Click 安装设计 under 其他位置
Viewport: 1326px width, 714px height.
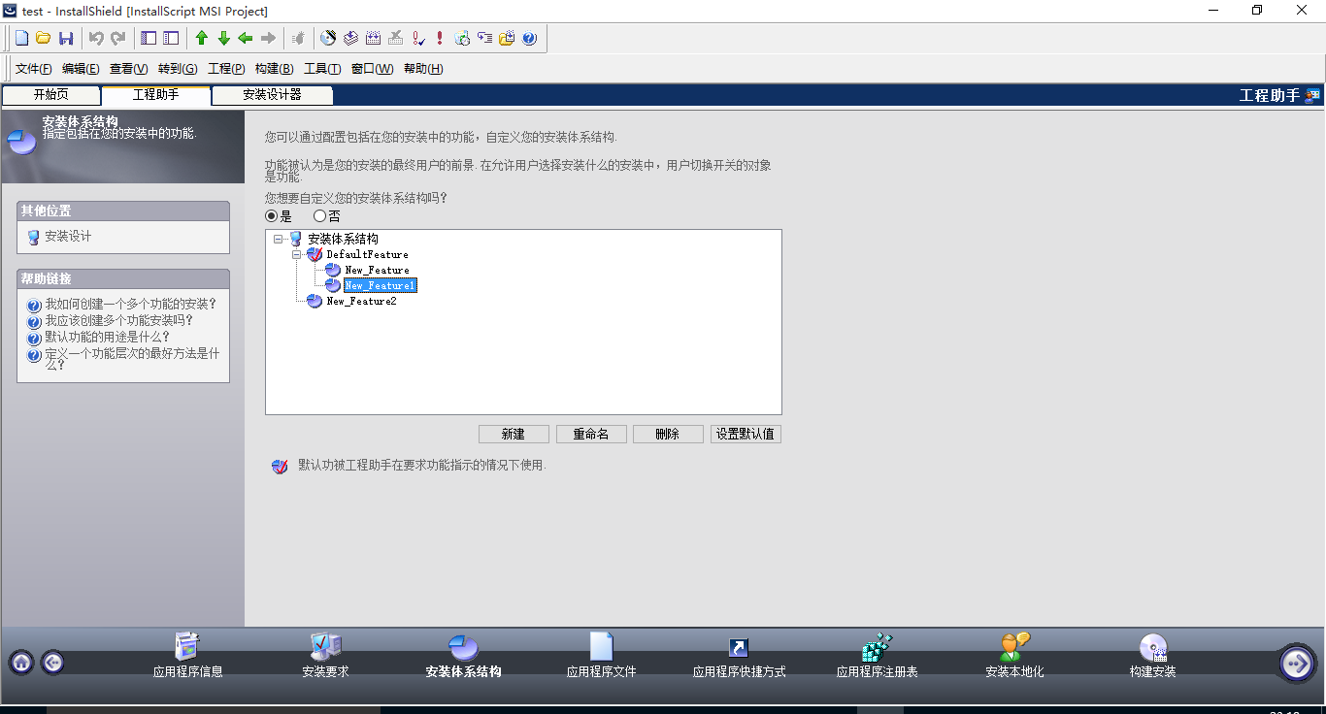click(x=68, y=237)
